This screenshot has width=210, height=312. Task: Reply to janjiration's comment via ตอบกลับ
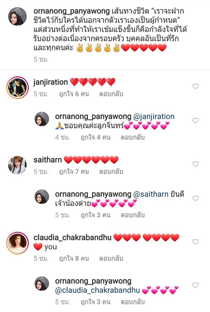111,94
